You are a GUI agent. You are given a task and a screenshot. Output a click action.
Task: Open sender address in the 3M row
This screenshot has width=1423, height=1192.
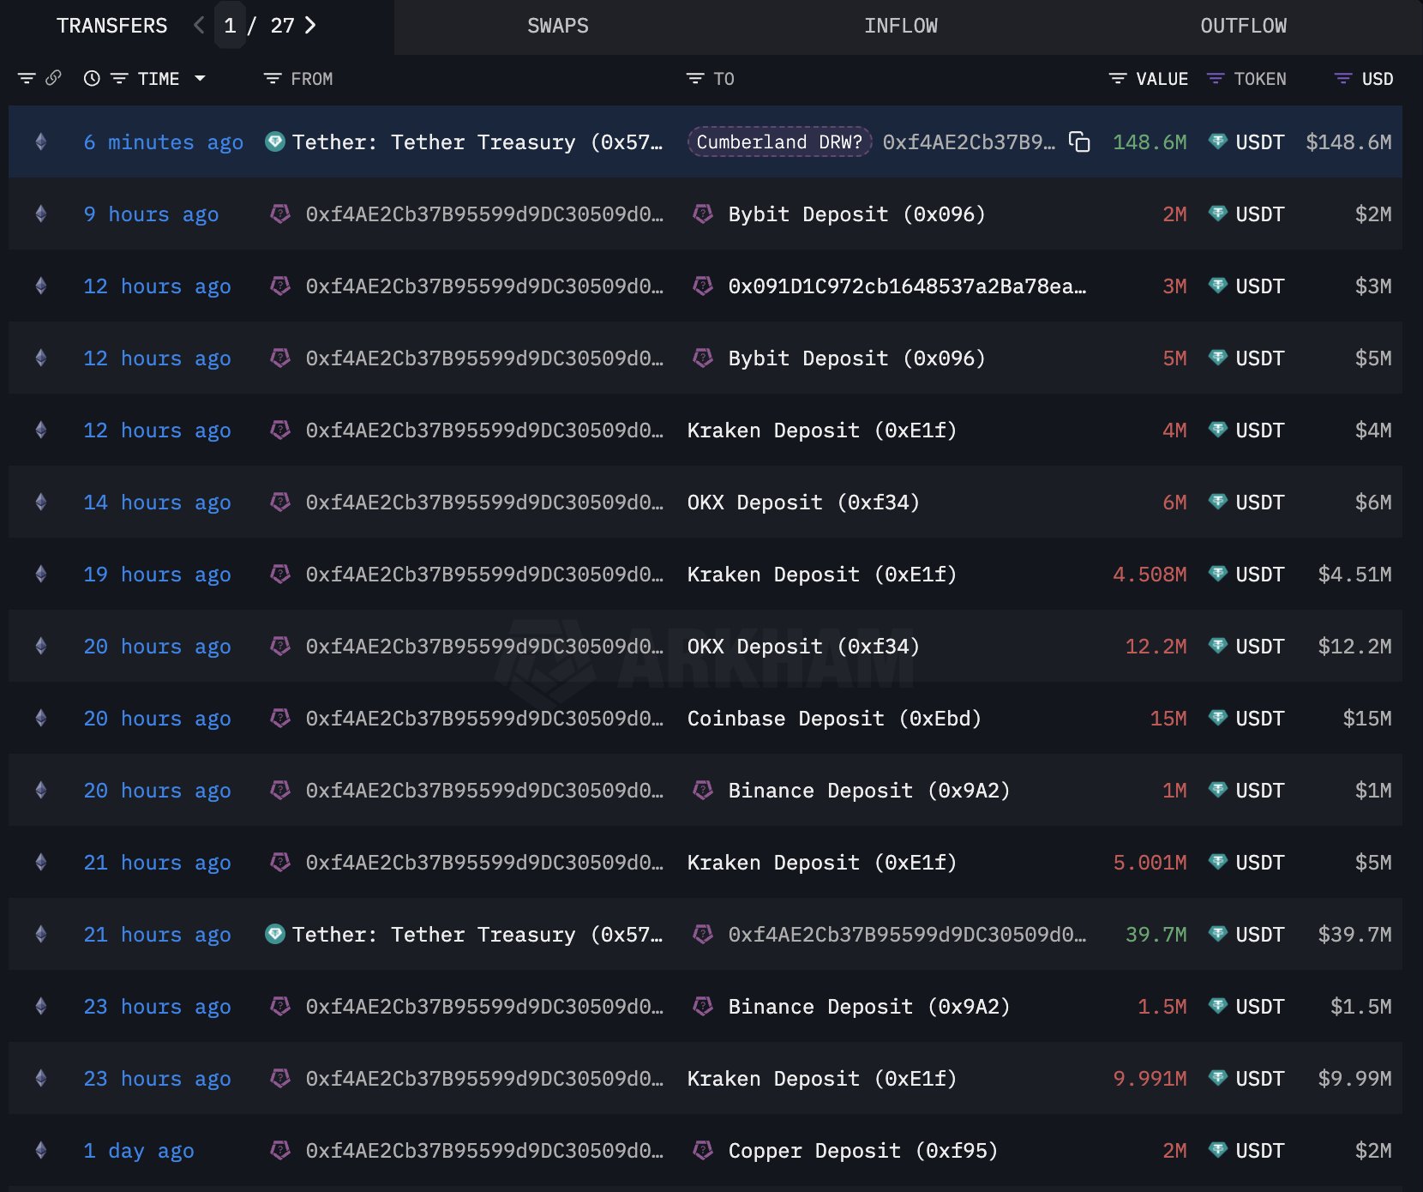click(x=484, y=286)
